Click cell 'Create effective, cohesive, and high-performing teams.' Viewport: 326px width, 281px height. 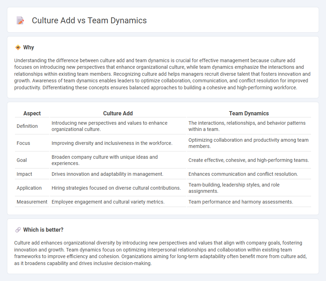click(249, 160)
